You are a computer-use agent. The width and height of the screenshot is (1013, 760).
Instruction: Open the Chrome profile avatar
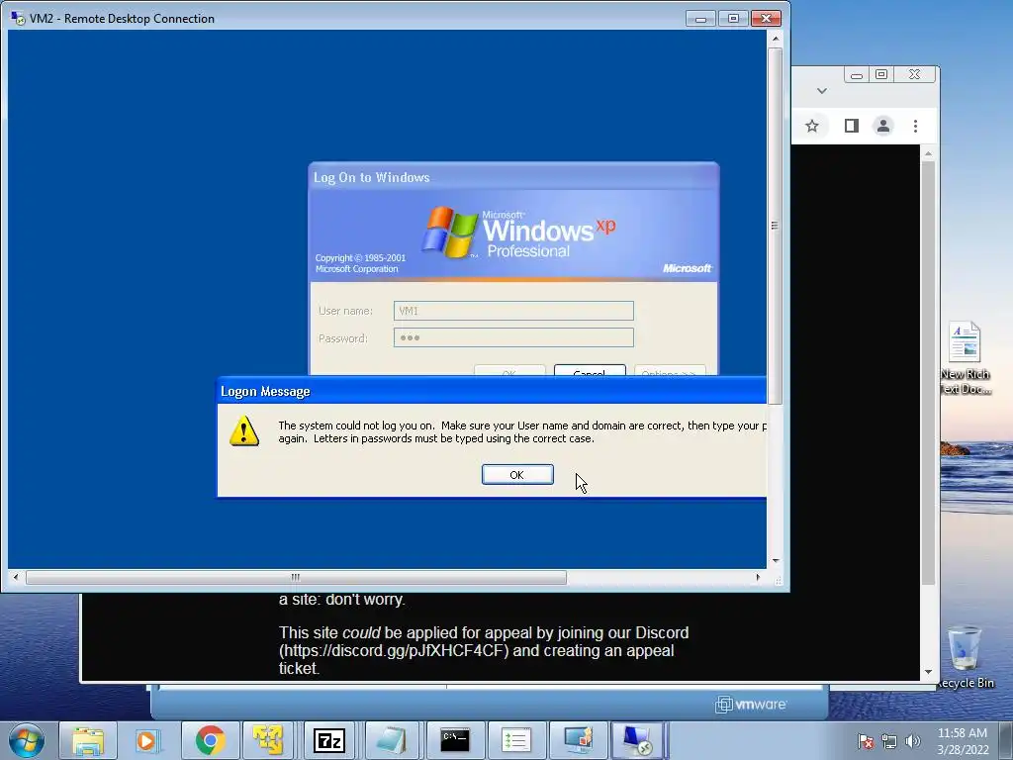(x=883, y=126)
